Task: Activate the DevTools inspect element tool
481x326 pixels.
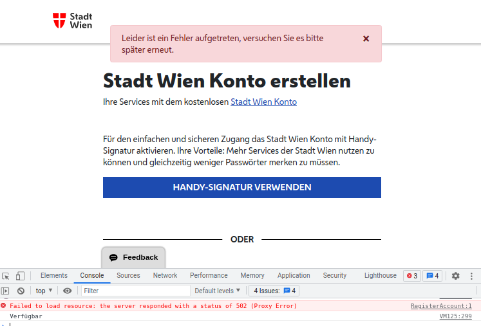Action: point(6,276)
